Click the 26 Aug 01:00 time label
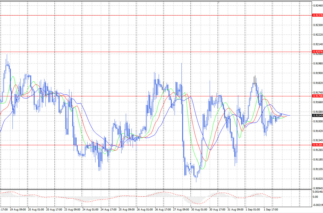 pyautogui.click(x=145, y=210)
